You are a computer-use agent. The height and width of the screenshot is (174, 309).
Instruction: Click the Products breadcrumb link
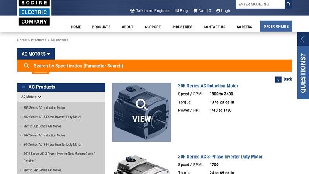(39, 40)
